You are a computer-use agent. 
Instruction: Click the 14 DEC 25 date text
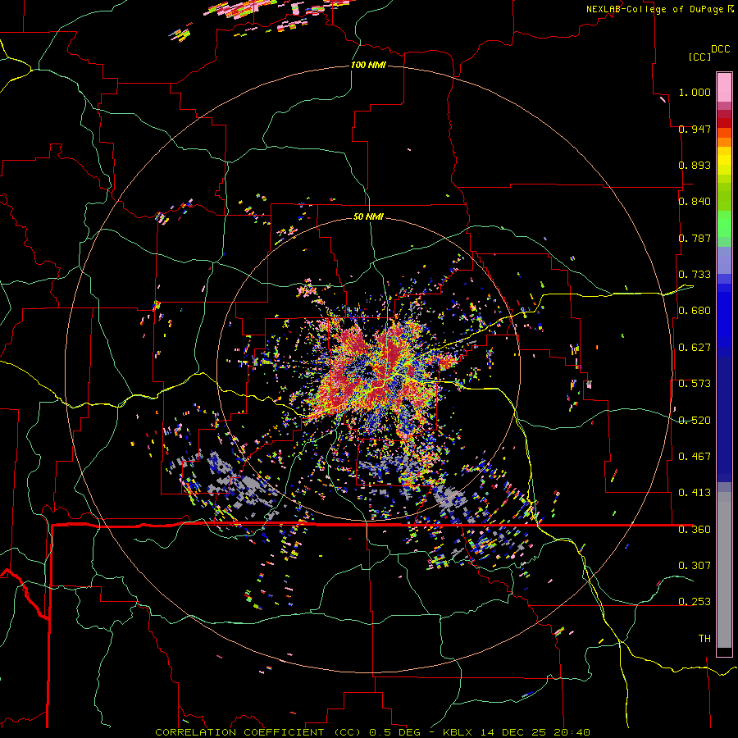(x=513, y=732)
